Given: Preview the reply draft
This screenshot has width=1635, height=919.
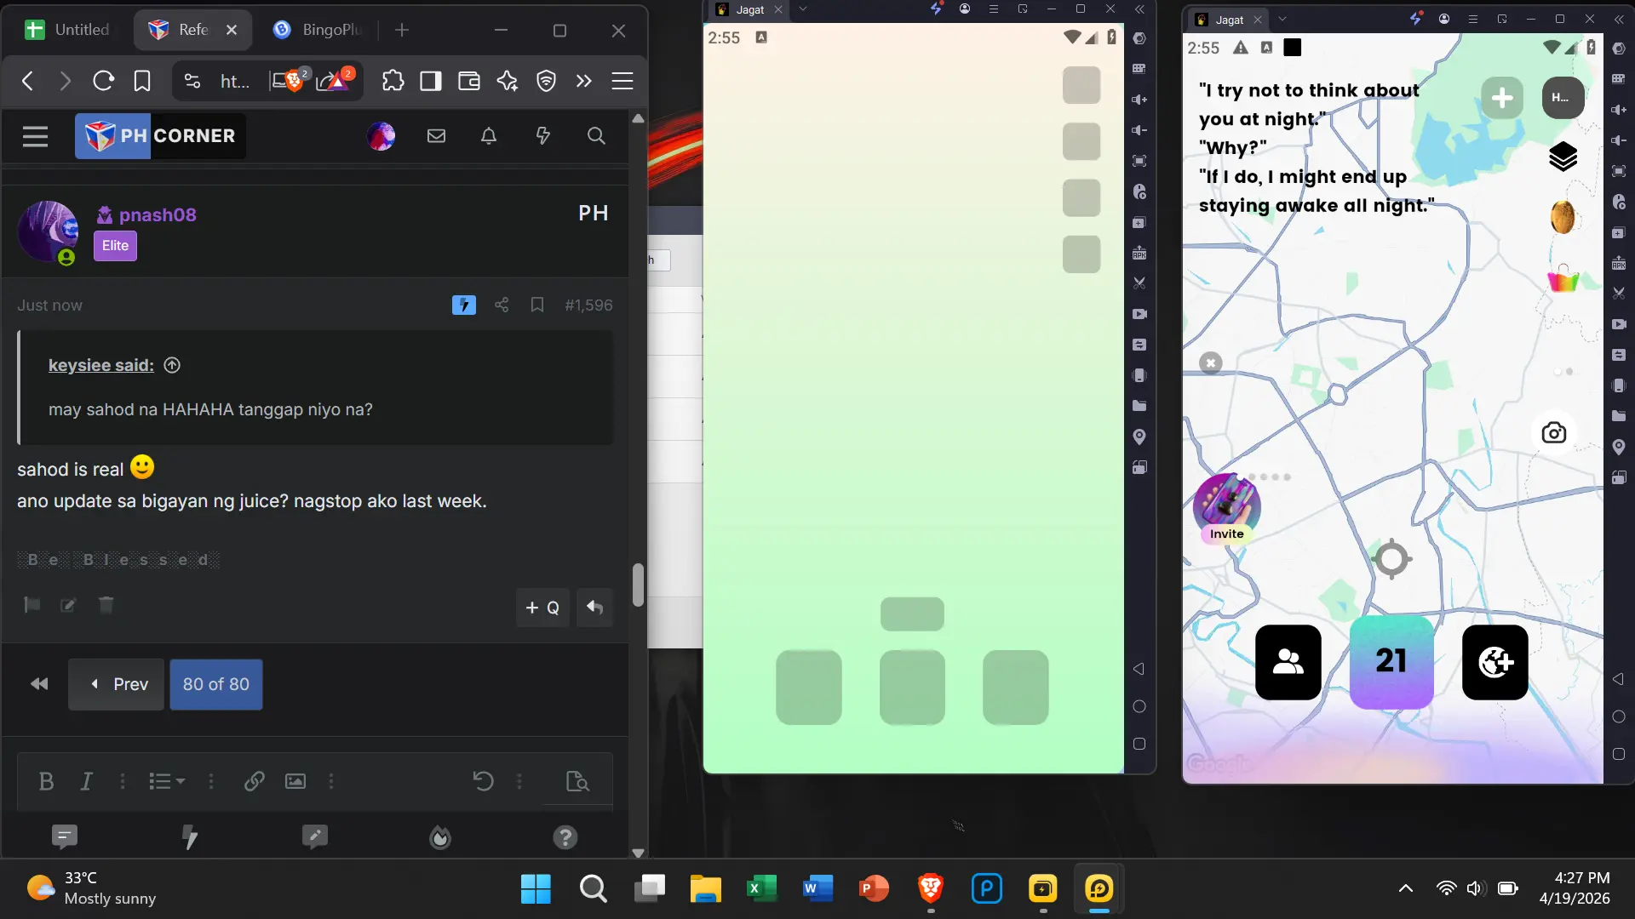Looking at the screenshot, I should coord(577,781).
